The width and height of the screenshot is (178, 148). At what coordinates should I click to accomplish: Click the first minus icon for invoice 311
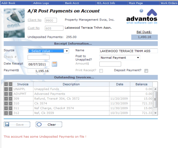coord(6,108)
